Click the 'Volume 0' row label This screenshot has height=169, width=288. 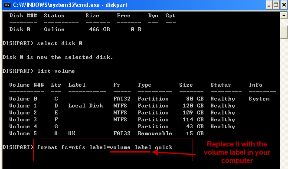tap(23, 99)
